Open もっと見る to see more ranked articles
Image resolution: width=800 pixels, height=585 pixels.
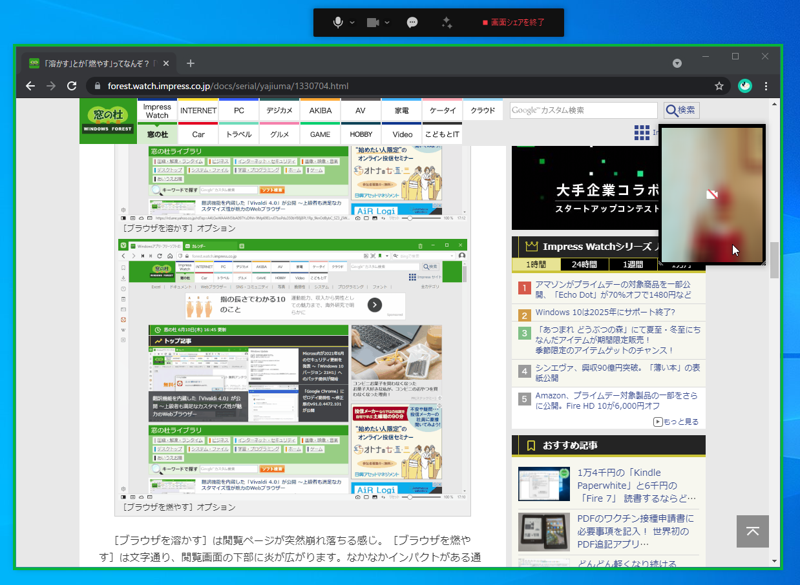tap(677, 421)
